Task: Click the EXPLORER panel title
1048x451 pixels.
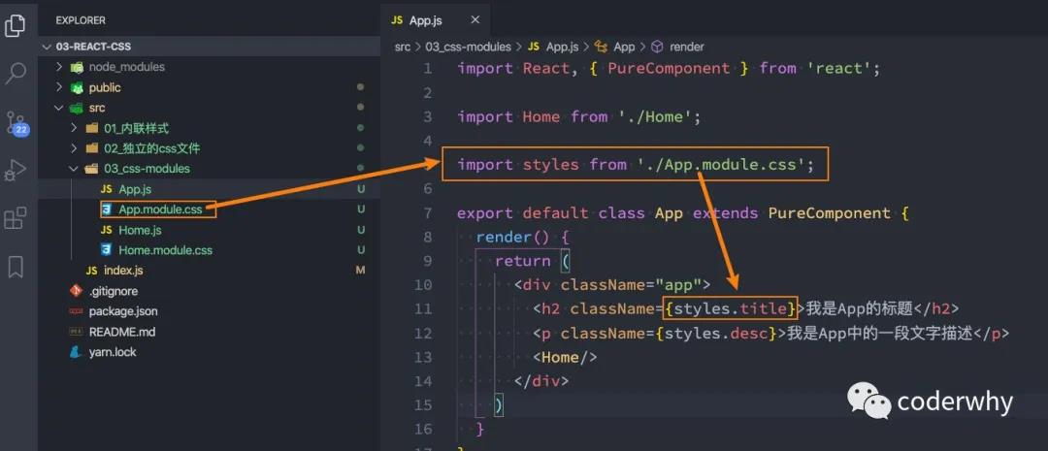Action: (x=81, y=20)
